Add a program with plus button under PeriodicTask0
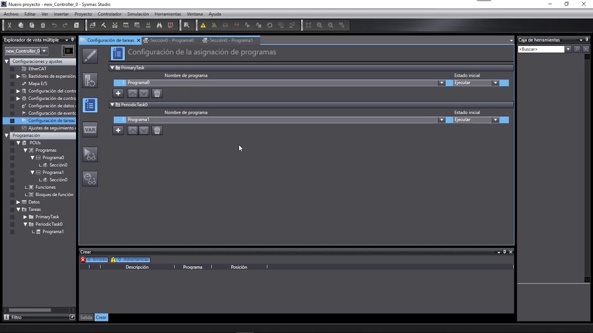This screenshot has height=333, width=593. [x=118, y=130]
